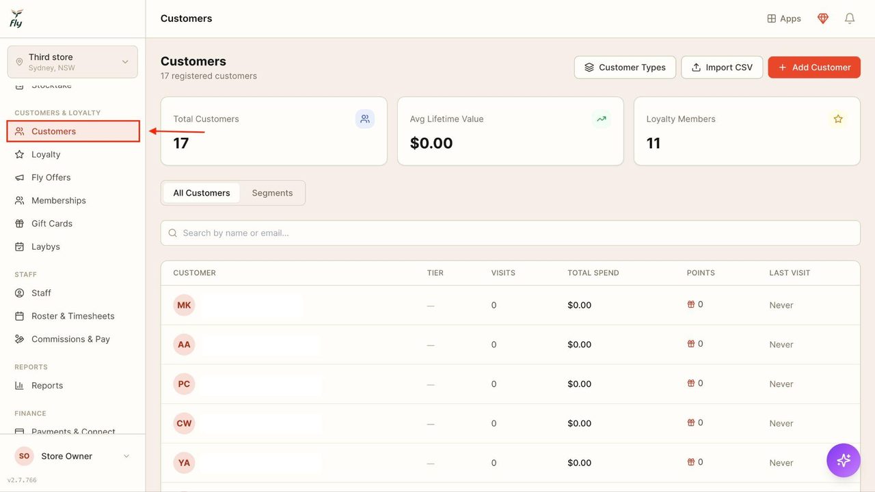The height and width of the screenshot is (492, 875).
Task: Open the Apps grid icon
Action: click(x=772, y=18)
